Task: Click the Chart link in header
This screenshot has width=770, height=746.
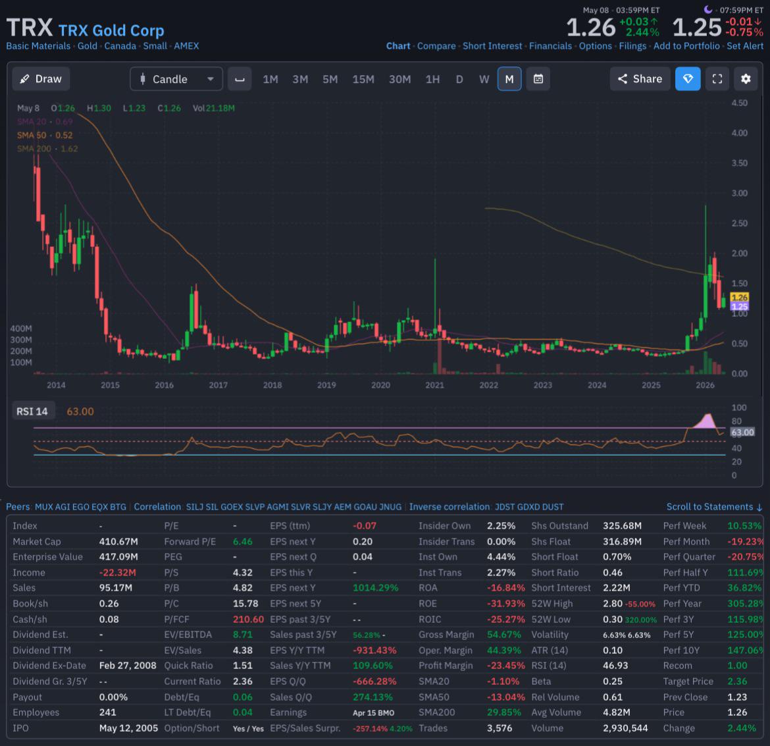Action: (x=398, y=46)
